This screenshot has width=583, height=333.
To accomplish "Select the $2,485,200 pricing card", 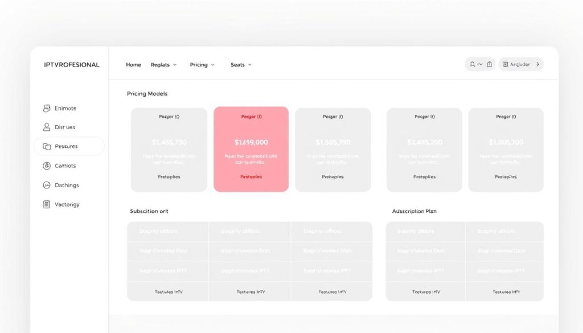I will 424,149.
